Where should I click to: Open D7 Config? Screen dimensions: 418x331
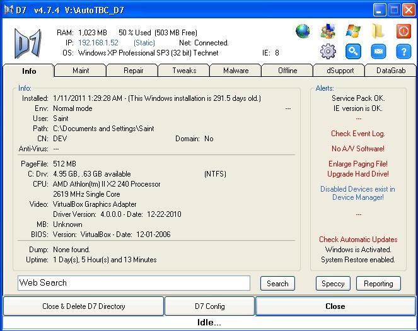tap(209, 306)
